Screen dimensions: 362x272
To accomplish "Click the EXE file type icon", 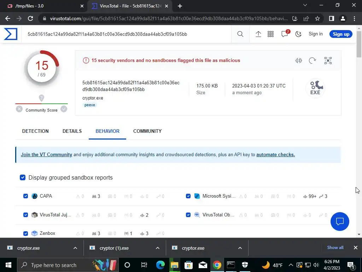I will click(315, 88).
